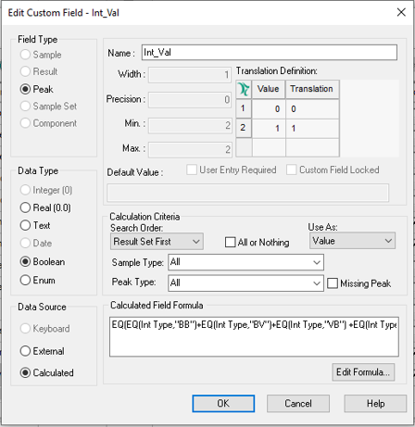The height and width of the screenshot is (427, 415).
Task: Open the Peak Type dropdown
Action: (245, 283)
